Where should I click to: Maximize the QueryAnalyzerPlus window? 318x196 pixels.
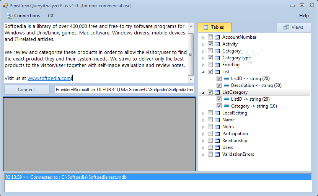tap(302, 5)
